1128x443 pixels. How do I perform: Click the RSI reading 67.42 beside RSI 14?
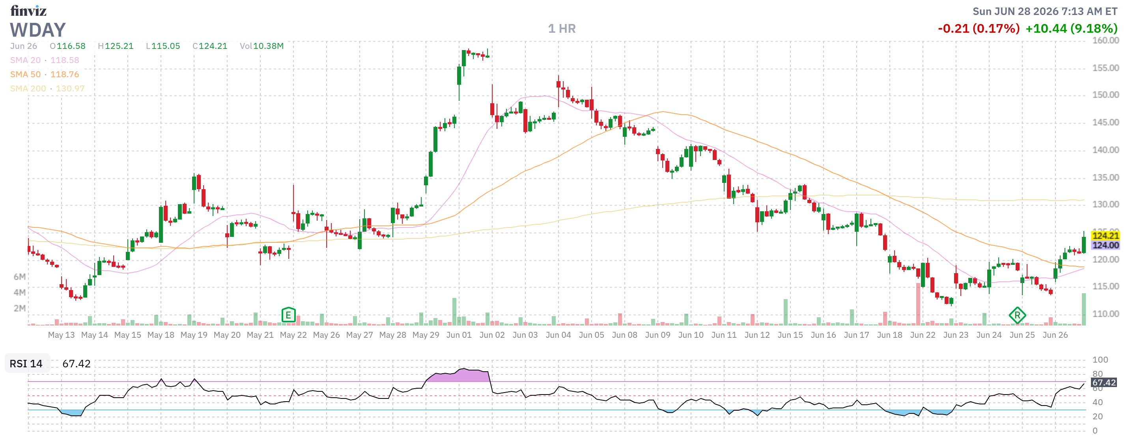click(x=77, y=364)
